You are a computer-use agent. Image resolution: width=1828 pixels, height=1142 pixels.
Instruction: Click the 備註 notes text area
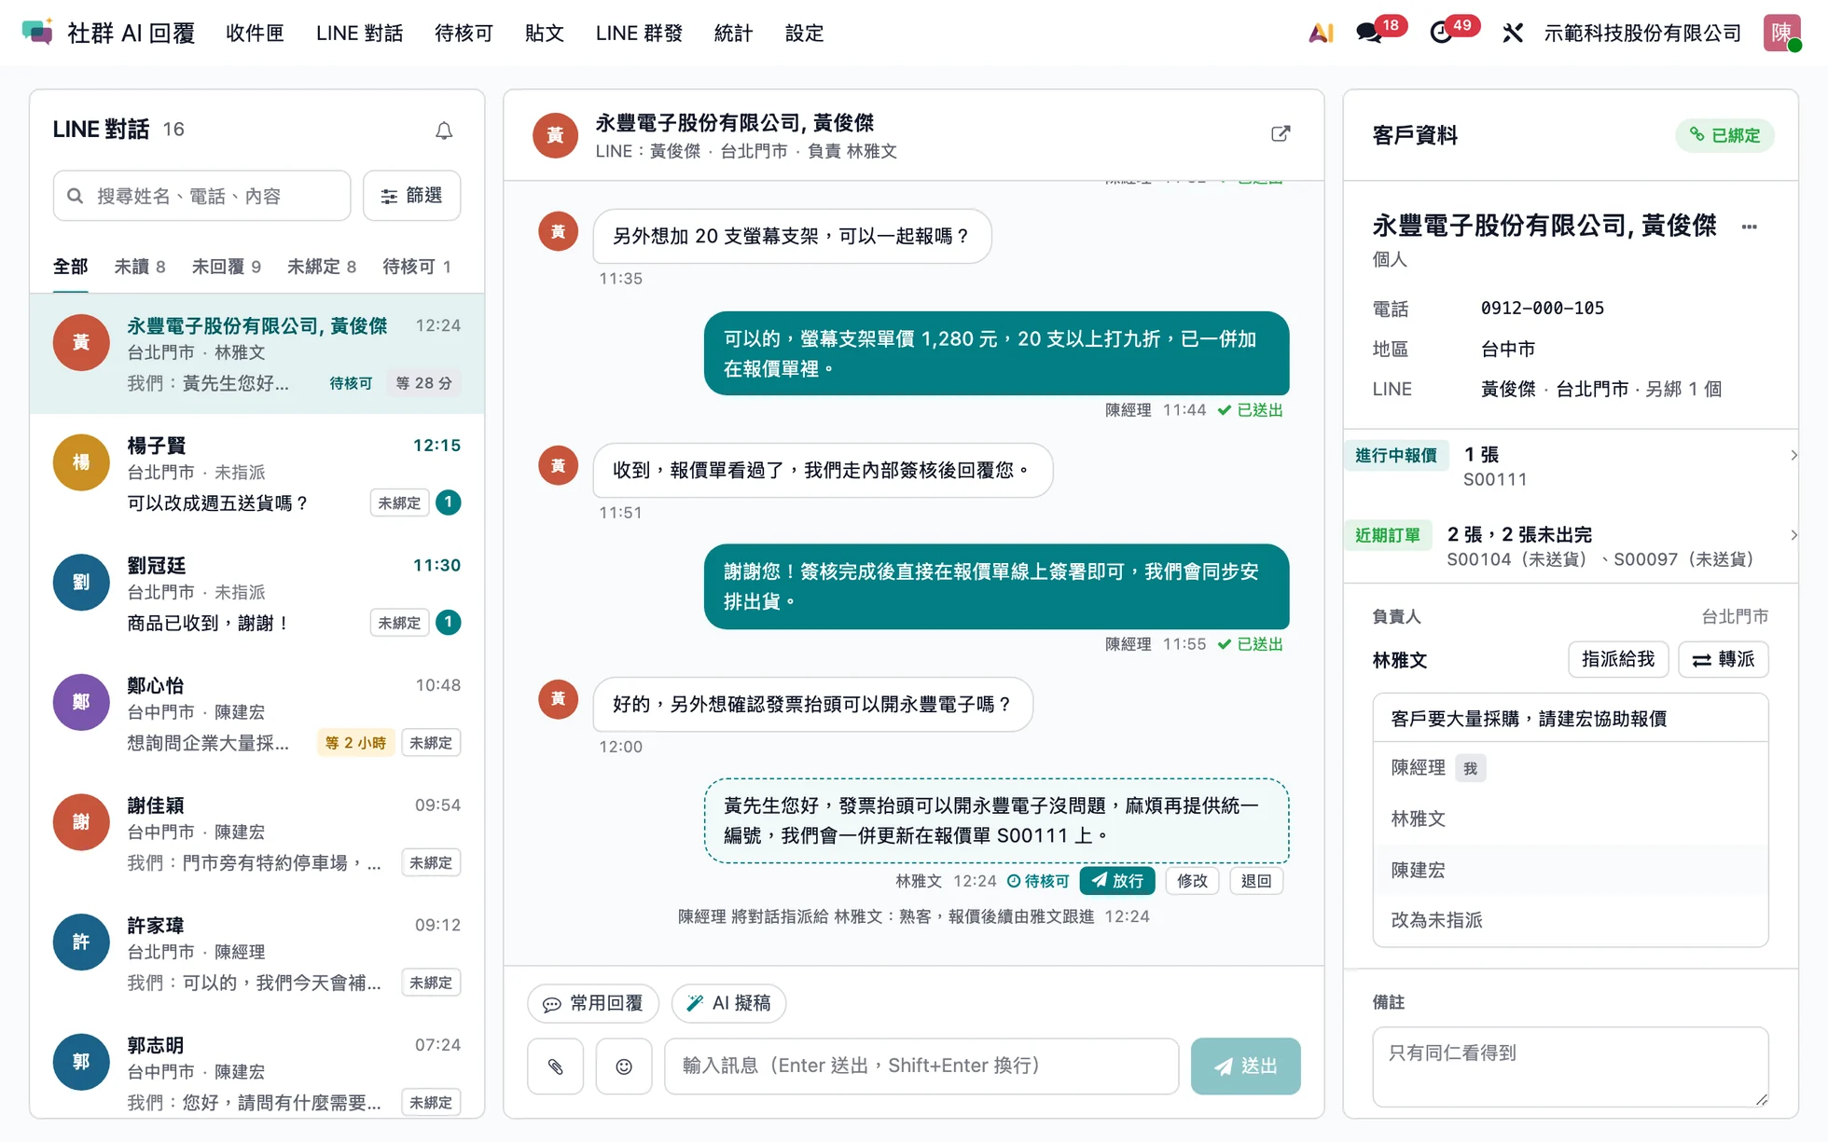pos(1571,1066)
